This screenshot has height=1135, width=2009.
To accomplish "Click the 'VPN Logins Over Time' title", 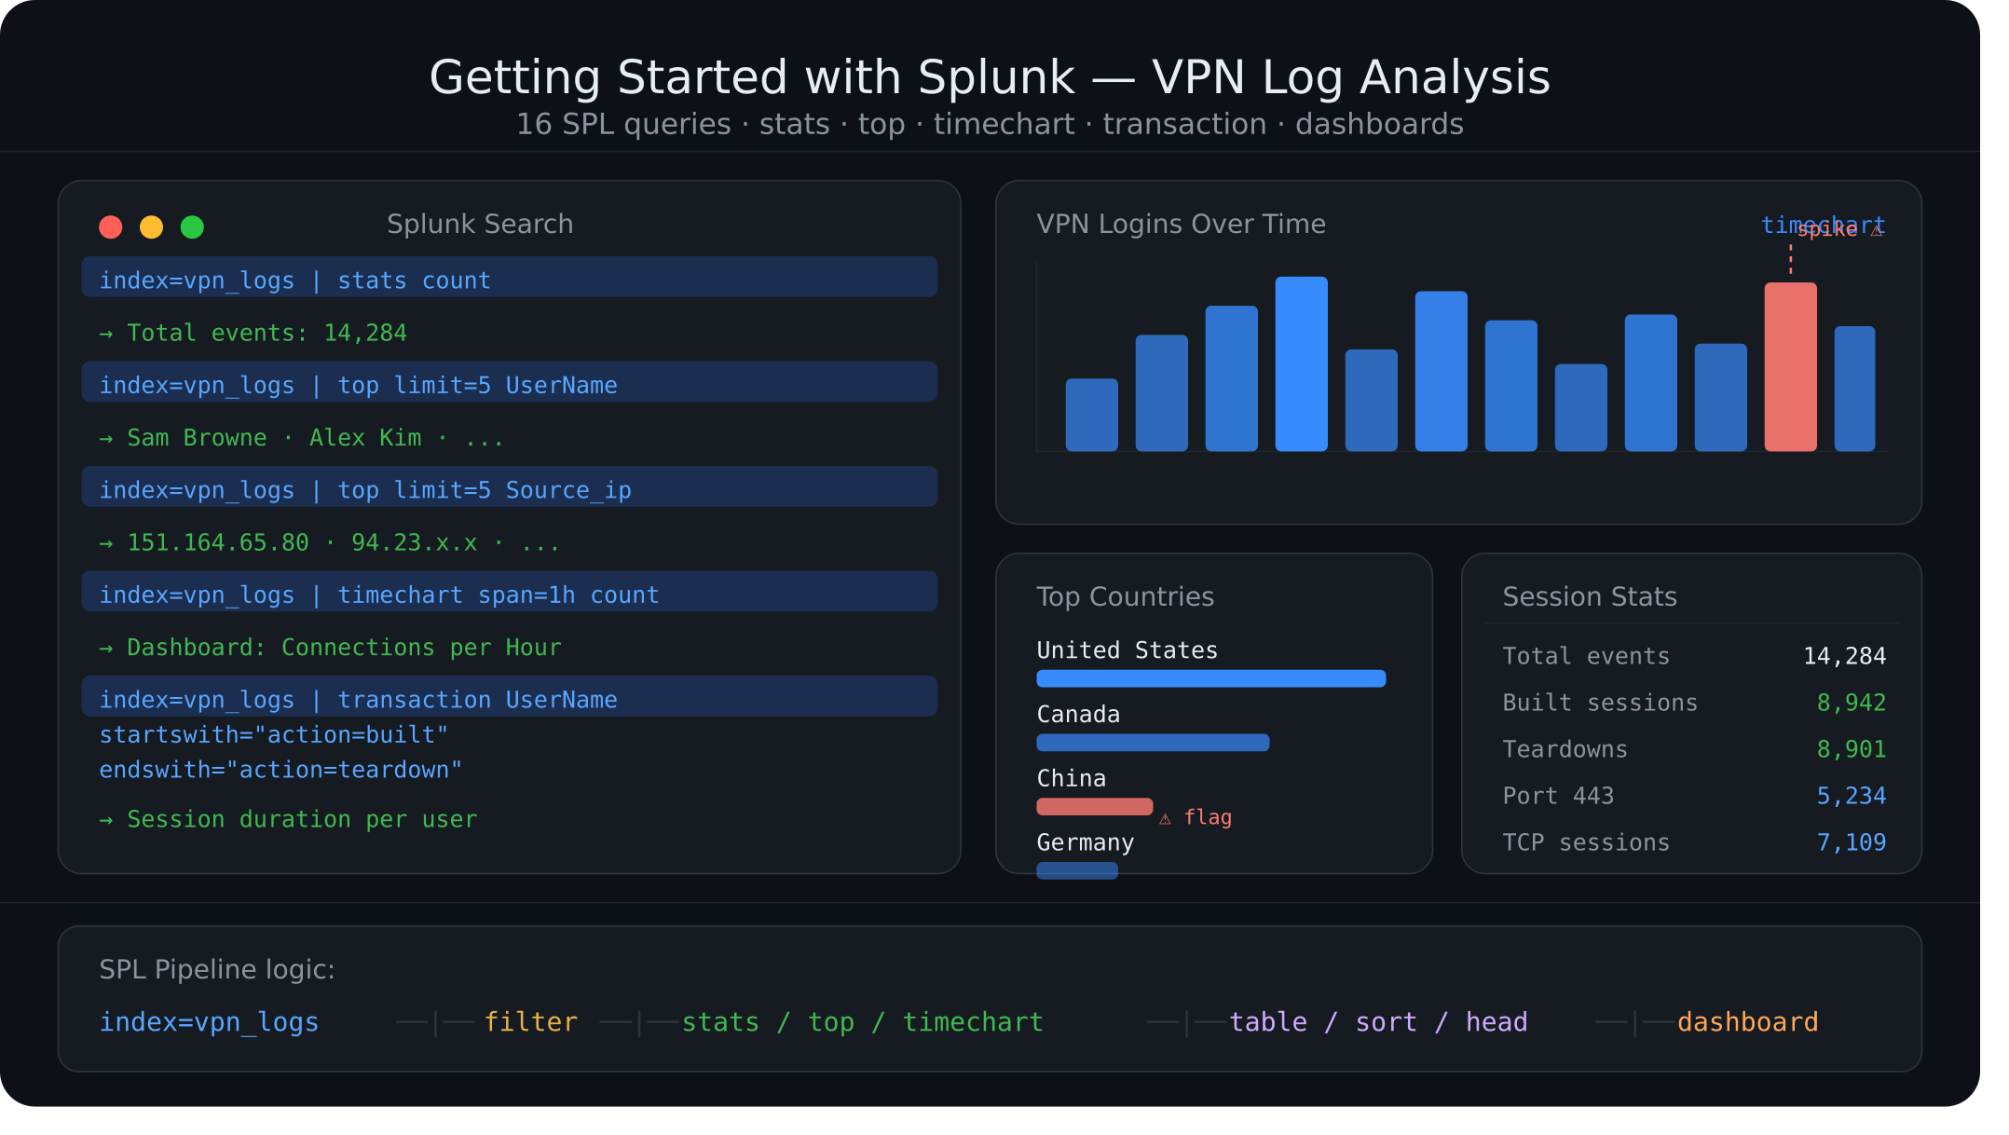I will 1181,225.
